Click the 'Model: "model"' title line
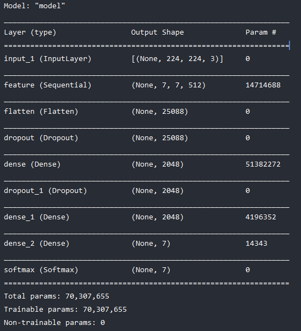This screenshot has width=301, height=331. tap(35, 6)
